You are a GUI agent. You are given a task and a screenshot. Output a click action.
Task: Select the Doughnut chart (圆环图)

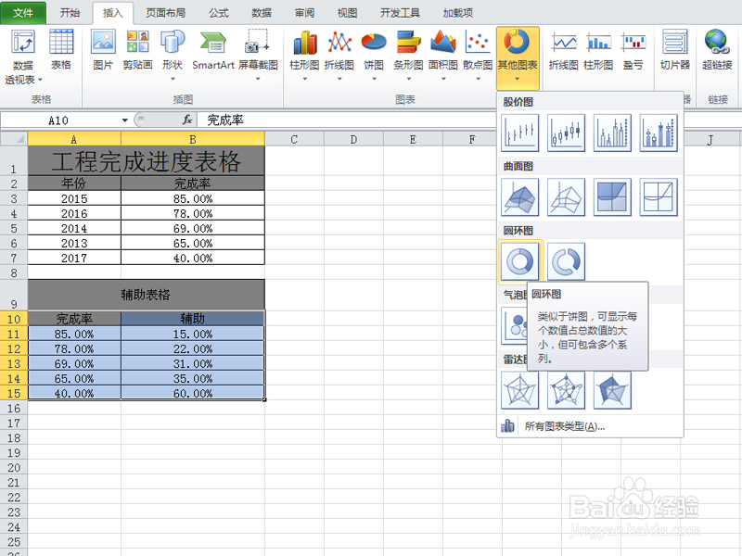[520, 261]
